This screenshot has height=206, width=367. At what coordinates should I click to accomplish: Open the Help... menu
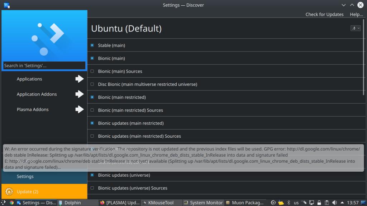[x=356, y=14]
